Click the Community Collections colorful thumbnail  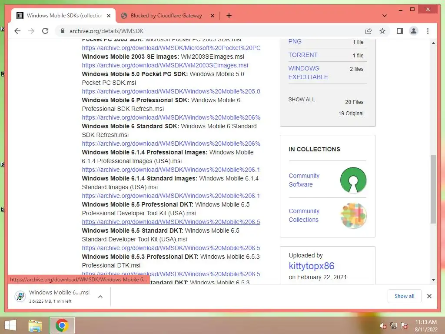(353, 216)
